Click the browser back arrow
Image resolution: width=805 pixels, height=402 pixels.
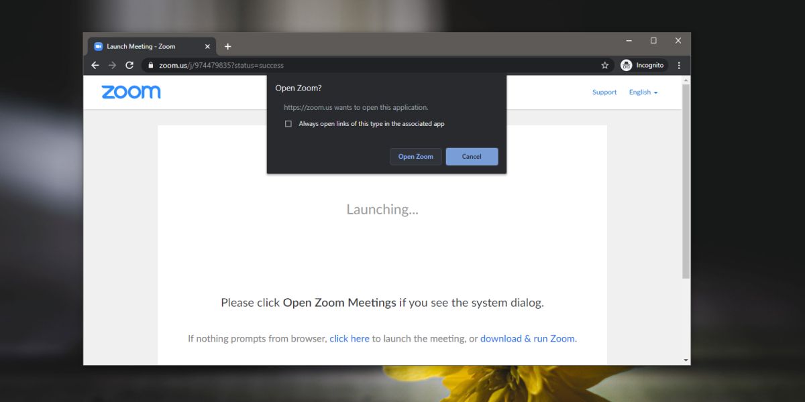click(95, 65)
